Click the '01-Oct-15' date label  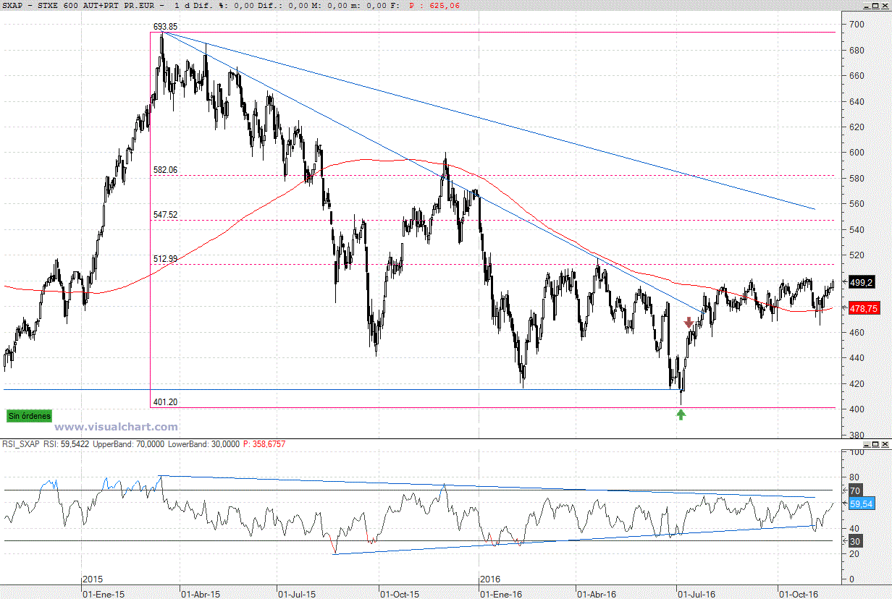click(400, 594)
